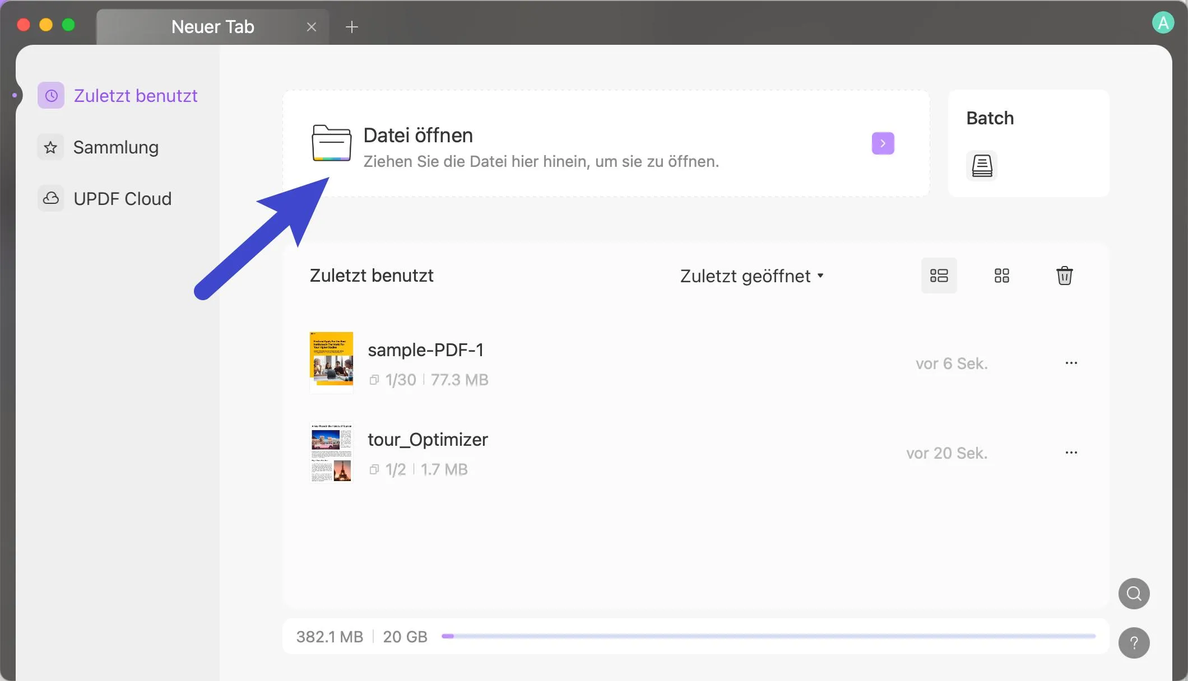The image size is (1188, 681).
Task: Click the help question mark icon
Action: [x=1134, y=643]
